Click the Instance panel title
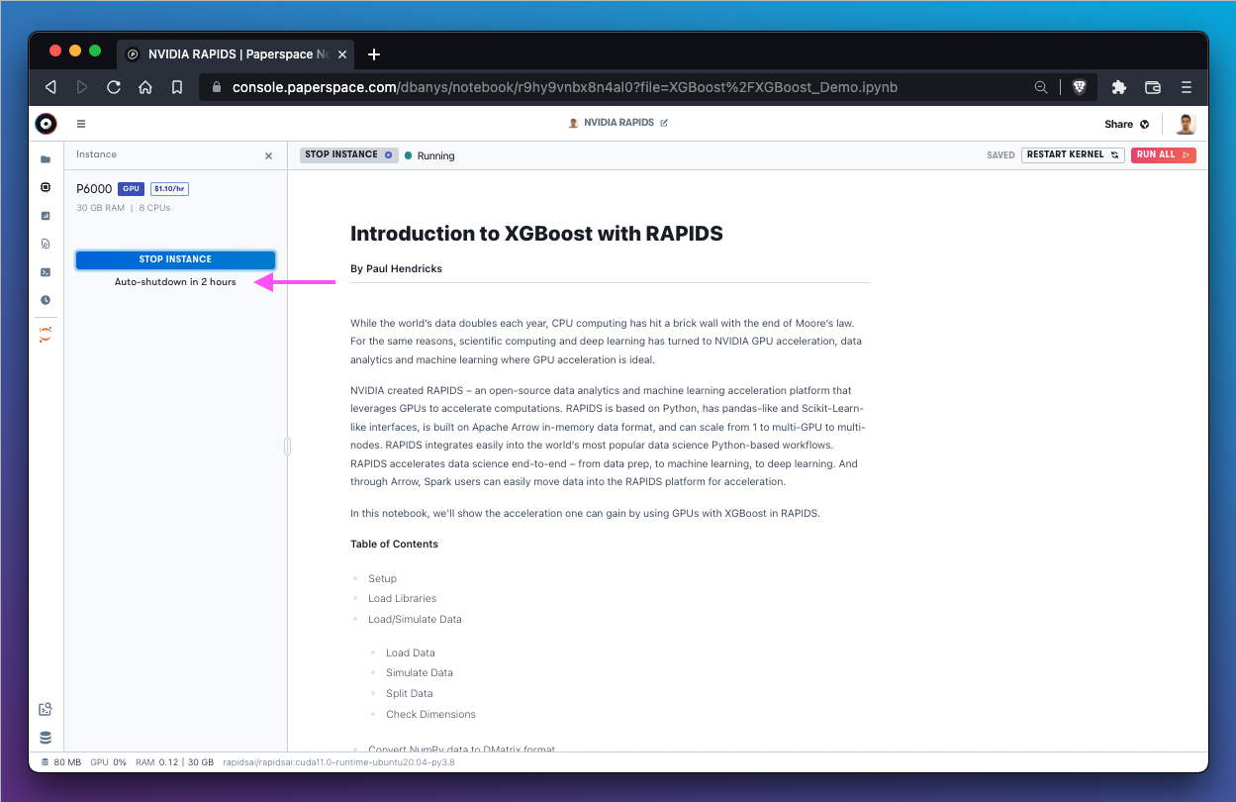Image resolution: width=1236 pixels, height=802 pixels. [x=96, y=154]
